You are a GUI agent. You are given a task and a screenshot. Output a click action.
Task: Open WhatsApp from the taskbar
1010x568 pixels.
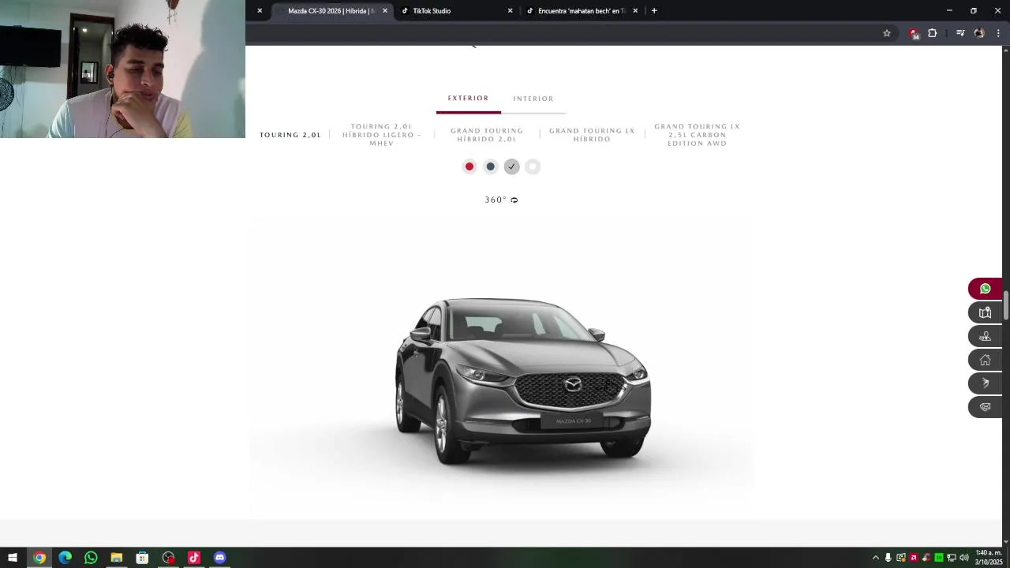pos(91,558)
